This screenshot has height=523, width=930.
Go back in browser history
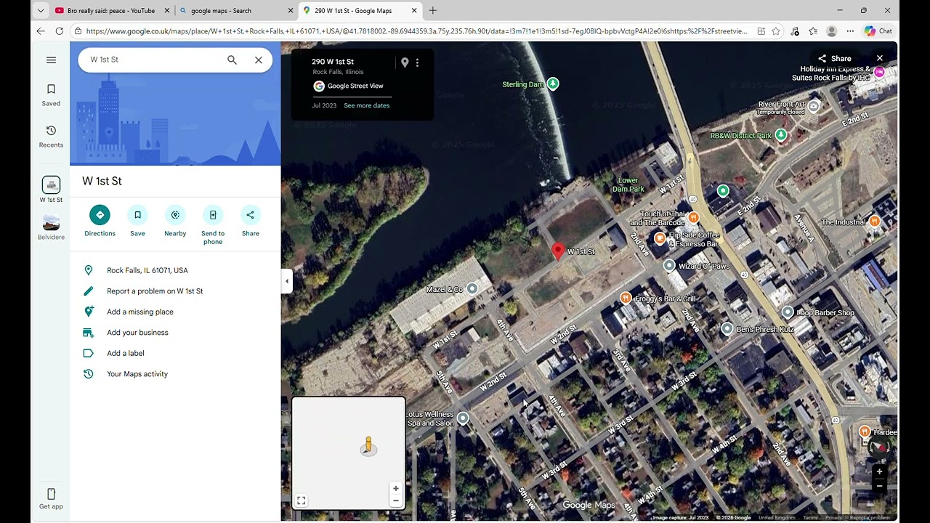click(x=41, y=31)
